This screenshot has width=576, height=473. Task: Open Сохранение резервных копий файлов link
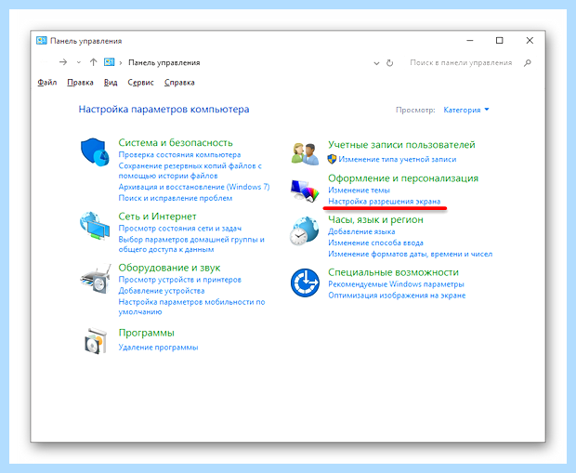pos(190,171)
